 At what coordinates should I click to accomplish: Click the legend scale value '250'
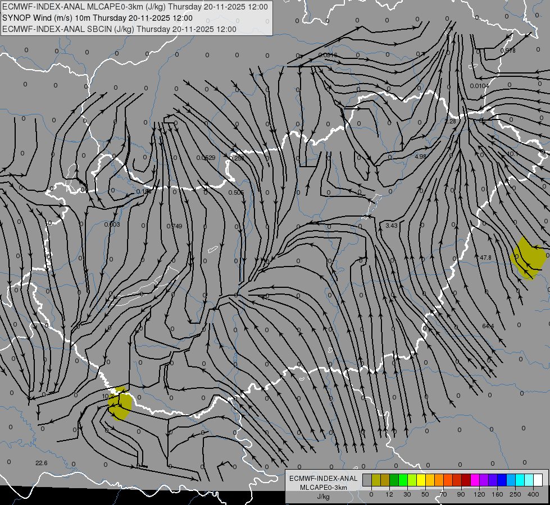pyautogui.click(x=515, y=494)
